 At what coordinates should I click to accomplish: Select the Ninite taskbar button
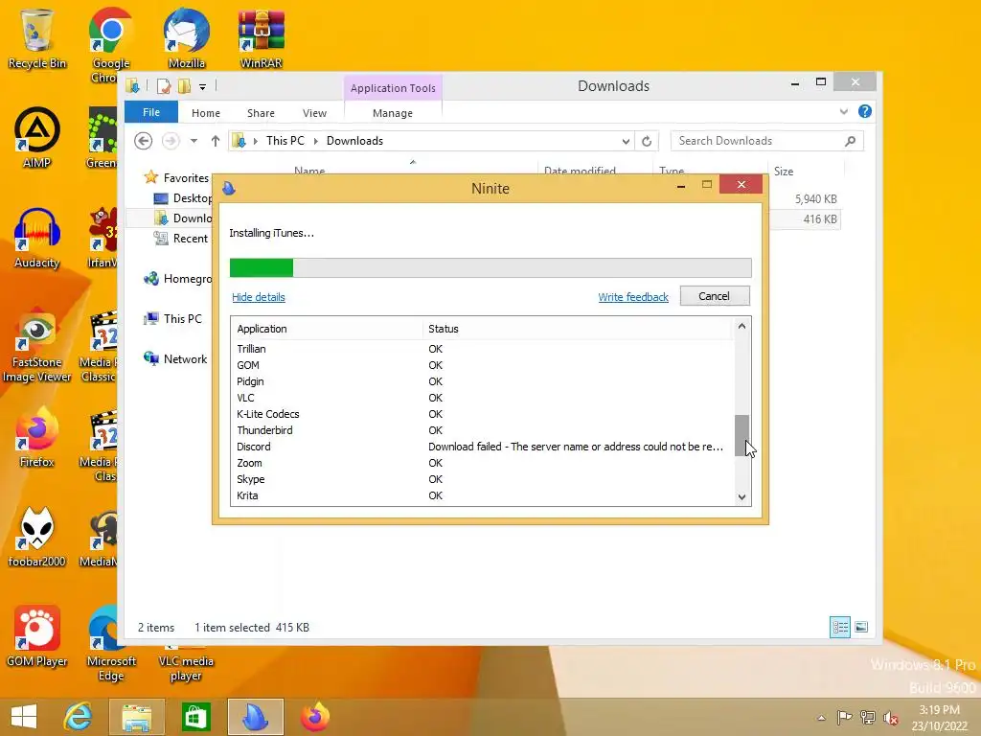(255, 717)
